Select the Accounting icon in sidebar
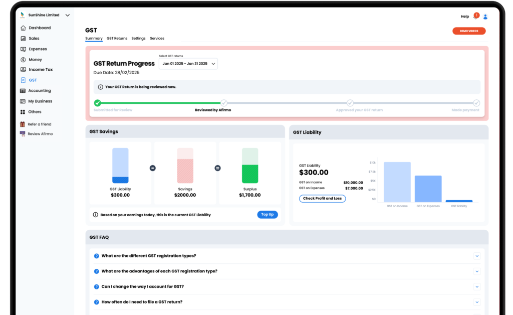513x315 pixels. (x=23, y=91)
